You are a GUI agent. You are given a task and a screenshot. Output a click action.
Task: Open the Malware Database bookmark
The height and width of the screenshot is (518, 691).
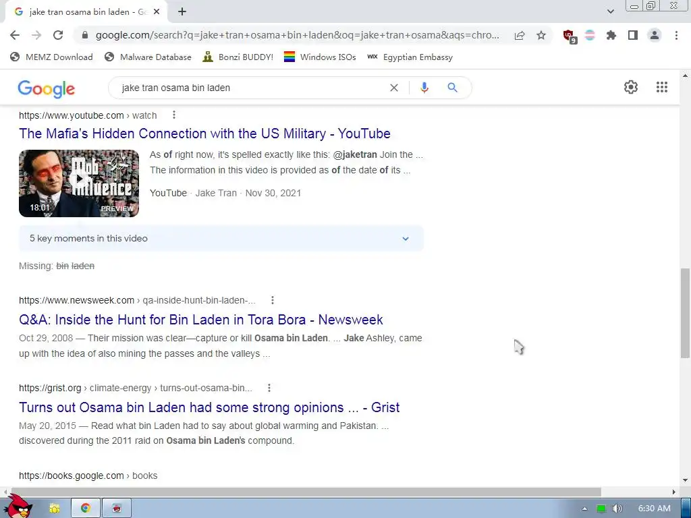pyautogui.click(x=148, y=57)
